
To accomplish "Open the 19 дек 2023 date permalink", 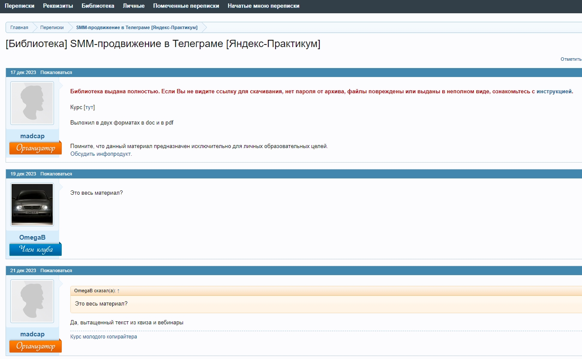I will coord(23,174).
